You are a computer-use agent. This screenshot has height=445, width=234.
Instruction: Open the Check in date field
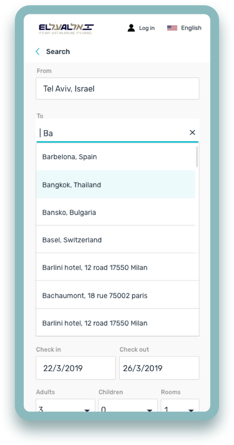[x=76, y=368]
